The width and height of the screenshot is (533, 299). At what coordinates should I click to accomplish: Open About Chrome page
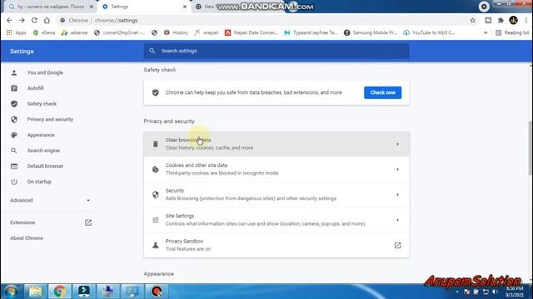27,238
